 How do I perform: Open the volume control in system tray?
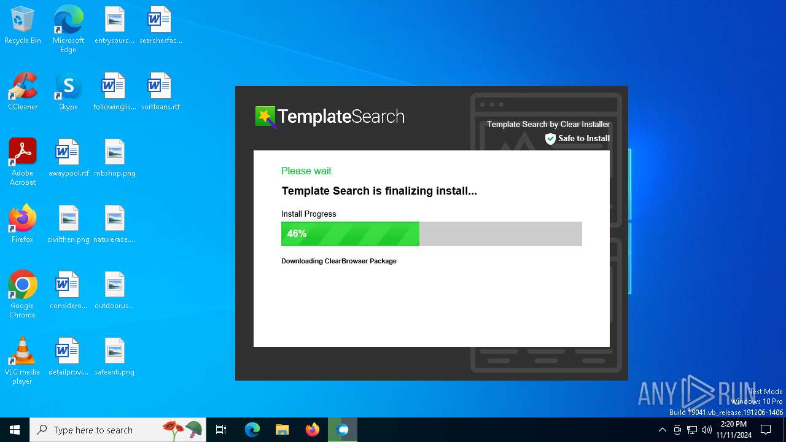707,430
